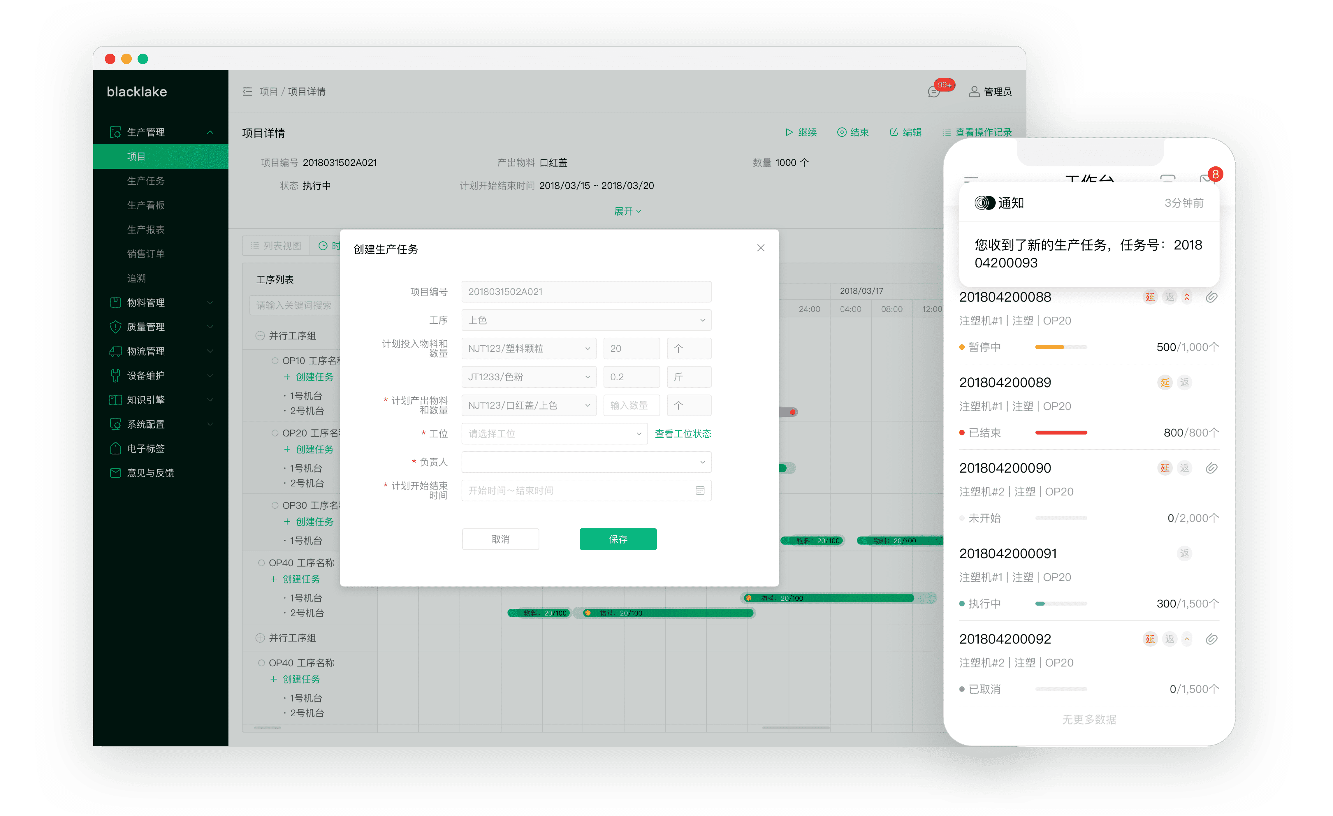This screenshot has width=1333, height=816.
Task: Open the 电子标签 sidebar item
Action: click(145, 449)
